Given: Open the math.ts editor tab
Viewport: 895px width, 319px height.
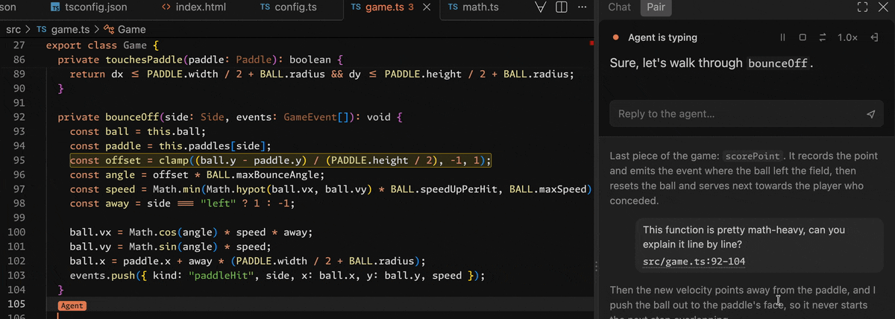Looking at the screenshot, I should 474,7.
